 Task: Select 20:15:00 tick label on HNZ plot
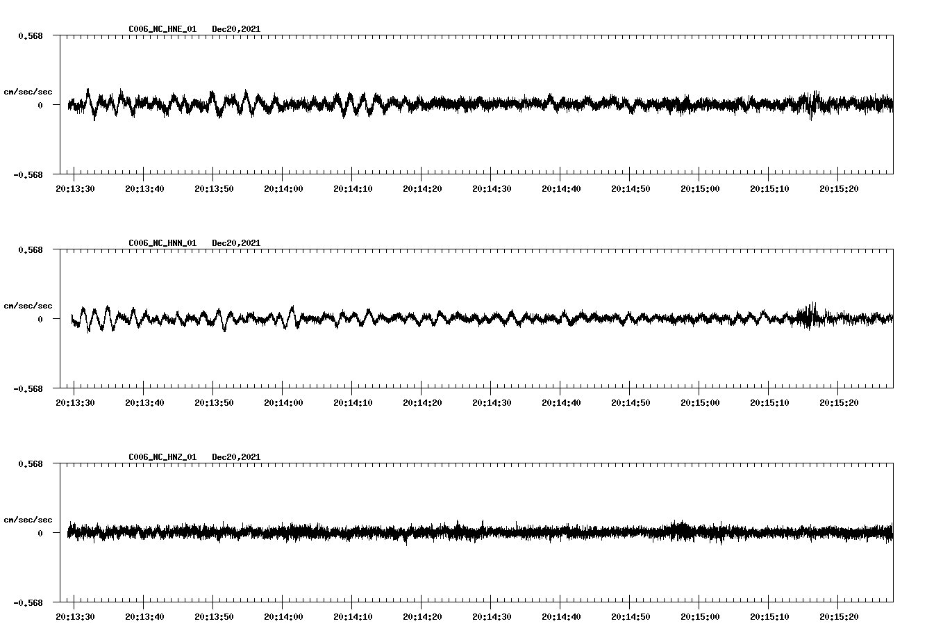(x=700, y=617)
